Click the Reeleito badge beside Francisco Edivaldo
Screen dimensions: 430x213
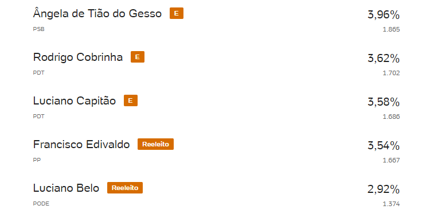pos(155,144)
